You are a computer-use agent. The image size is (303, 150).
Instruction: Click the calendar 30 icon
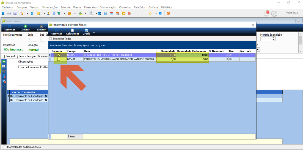pyautogui.click(x=112, y=13)
